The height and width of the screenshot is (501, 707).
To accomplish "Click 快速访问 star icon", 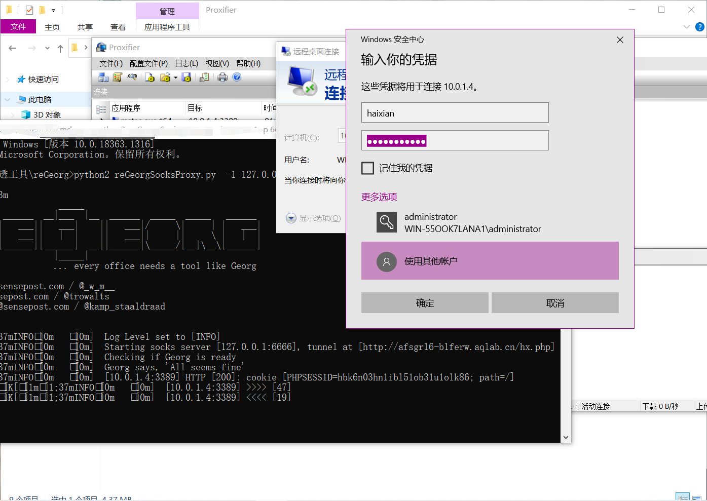I will 21,79.
